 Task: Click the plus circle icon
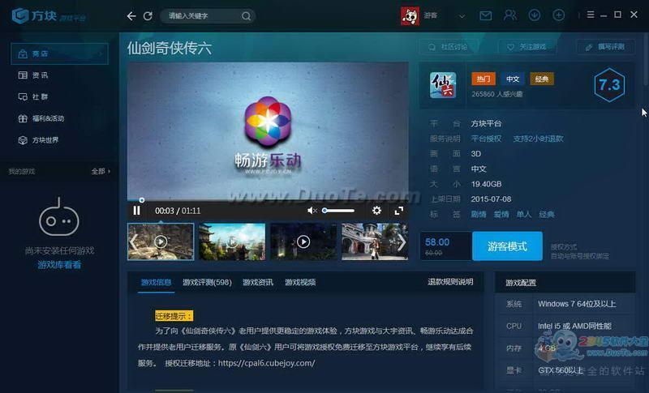(558, 15)
